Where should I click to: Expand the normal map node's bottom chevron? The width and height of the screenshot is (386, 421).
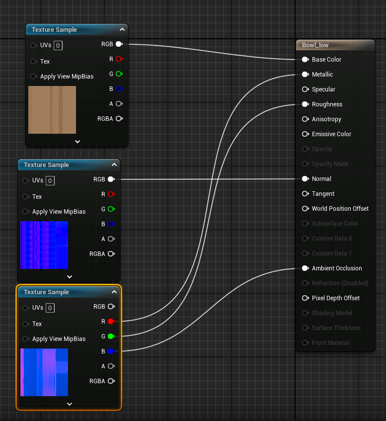point(70,277)
